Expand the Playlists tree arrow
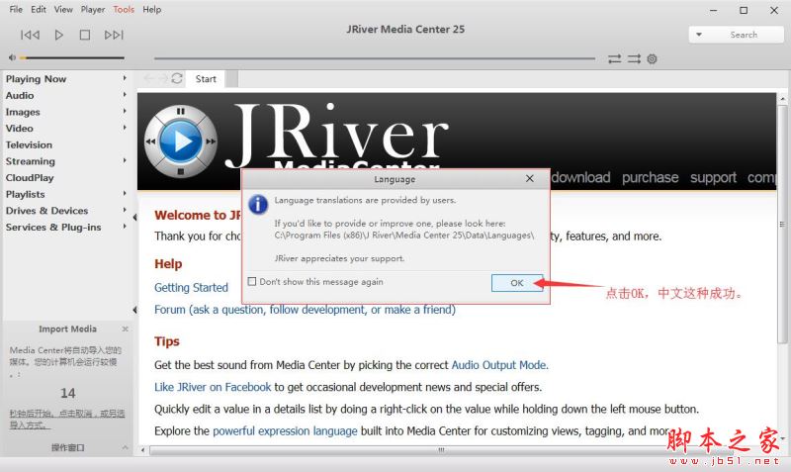 [x=125, y=193]
